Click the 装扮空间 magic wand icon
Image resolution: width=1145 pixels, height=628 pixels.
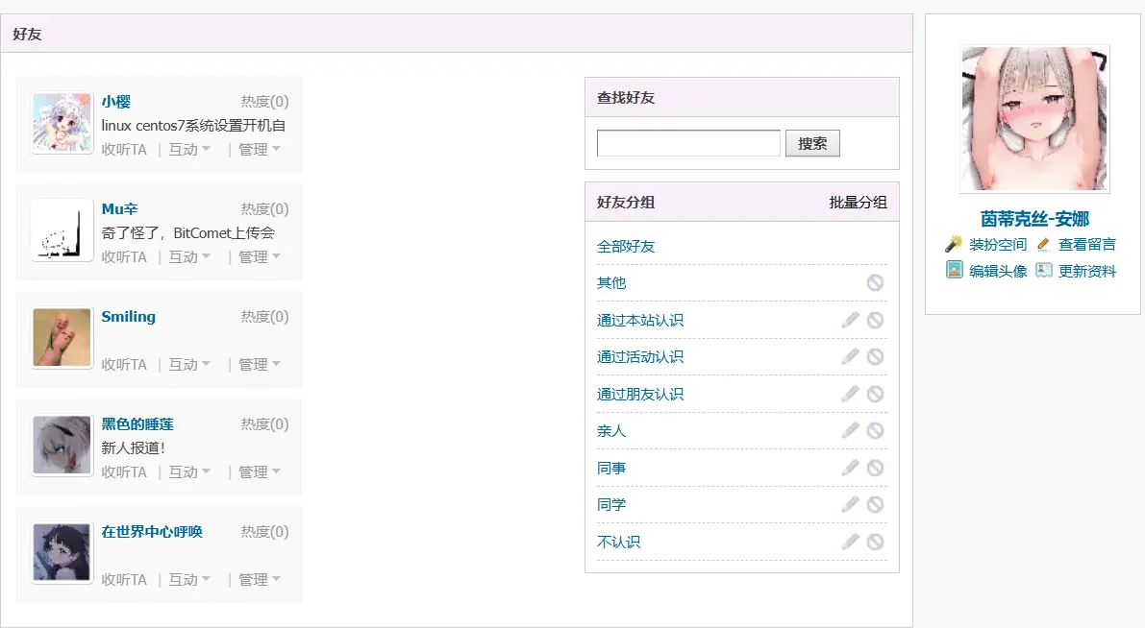pos(954,244)
